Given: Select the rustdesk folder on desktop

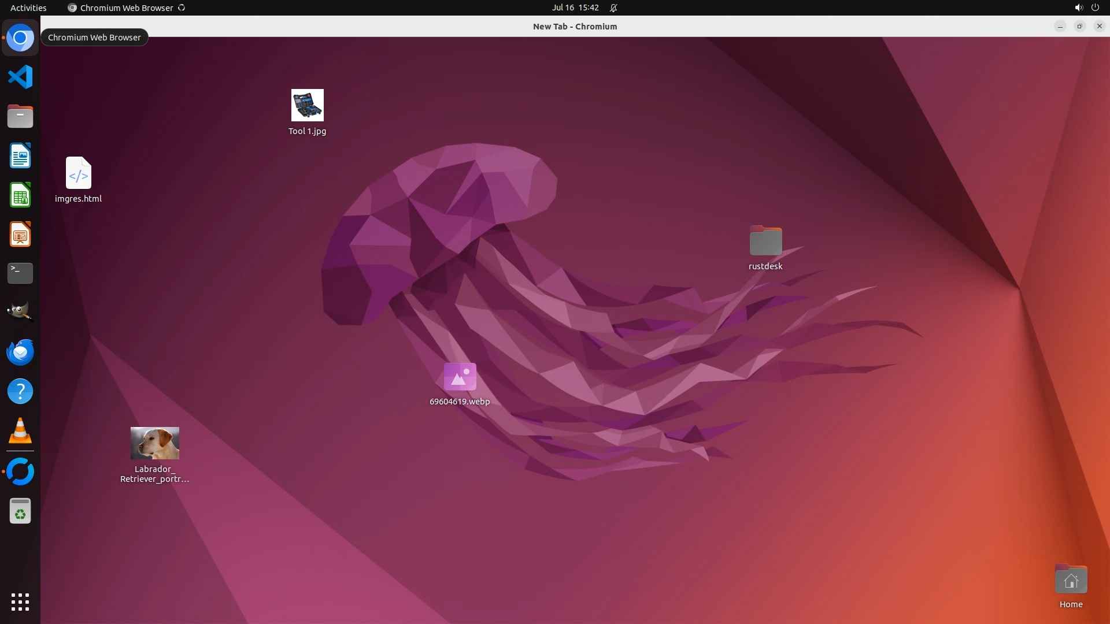Looking at the screenshot, I should tap(765, 241).
